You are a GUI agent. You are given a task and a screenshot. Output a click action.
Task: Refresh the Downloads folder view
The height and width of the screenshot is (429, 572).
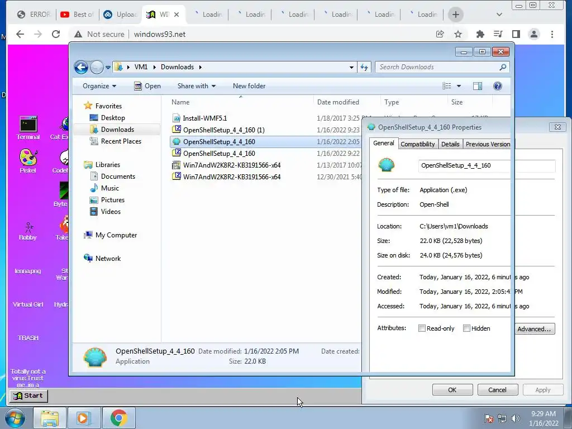point(364,67)
